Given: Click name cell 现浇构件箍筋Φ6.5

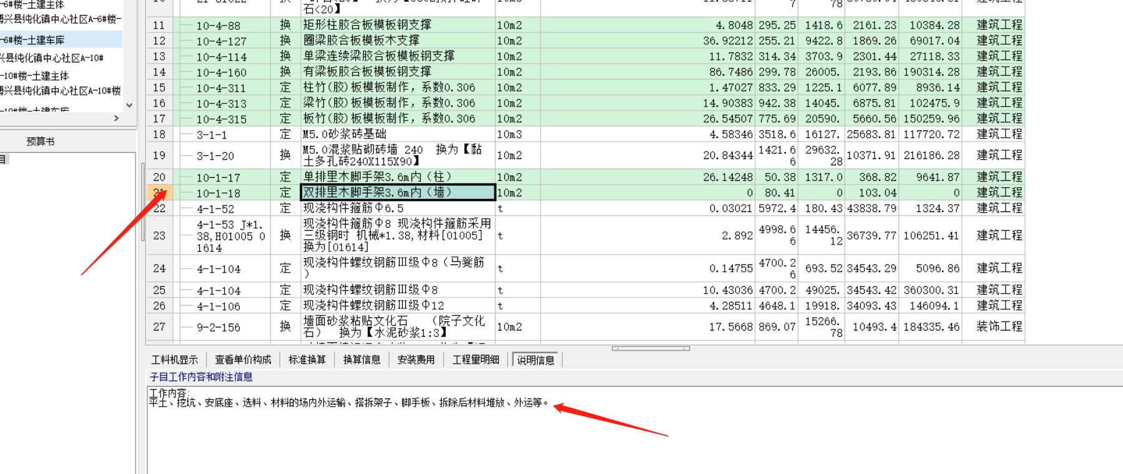Looking at the screenshot, I should 398,209.
